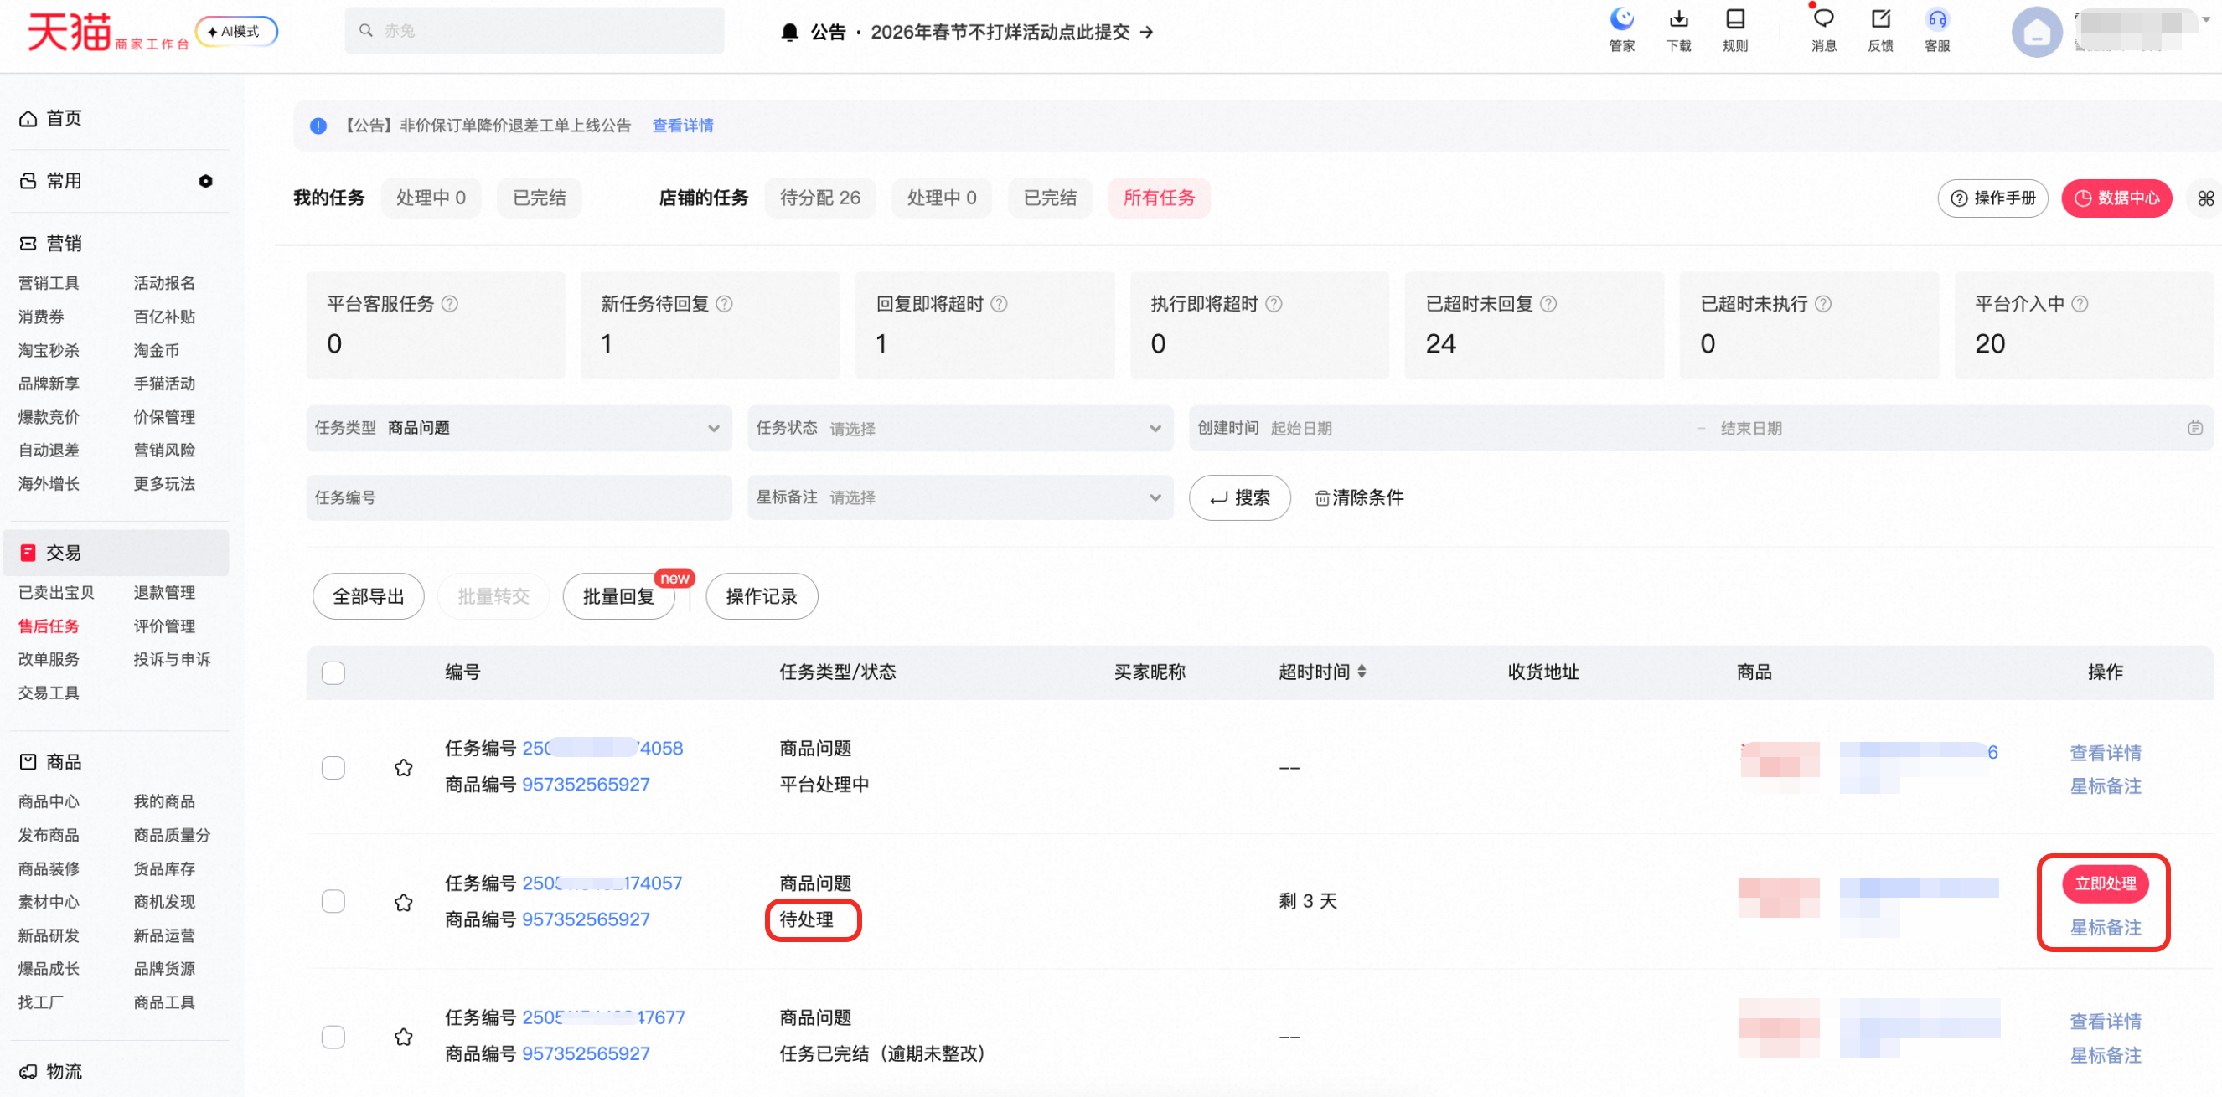Click 星标备注 for task ending 17677
Image resolution: width=2222 pixels, height=1097 pixels.
[2106, 1056]
